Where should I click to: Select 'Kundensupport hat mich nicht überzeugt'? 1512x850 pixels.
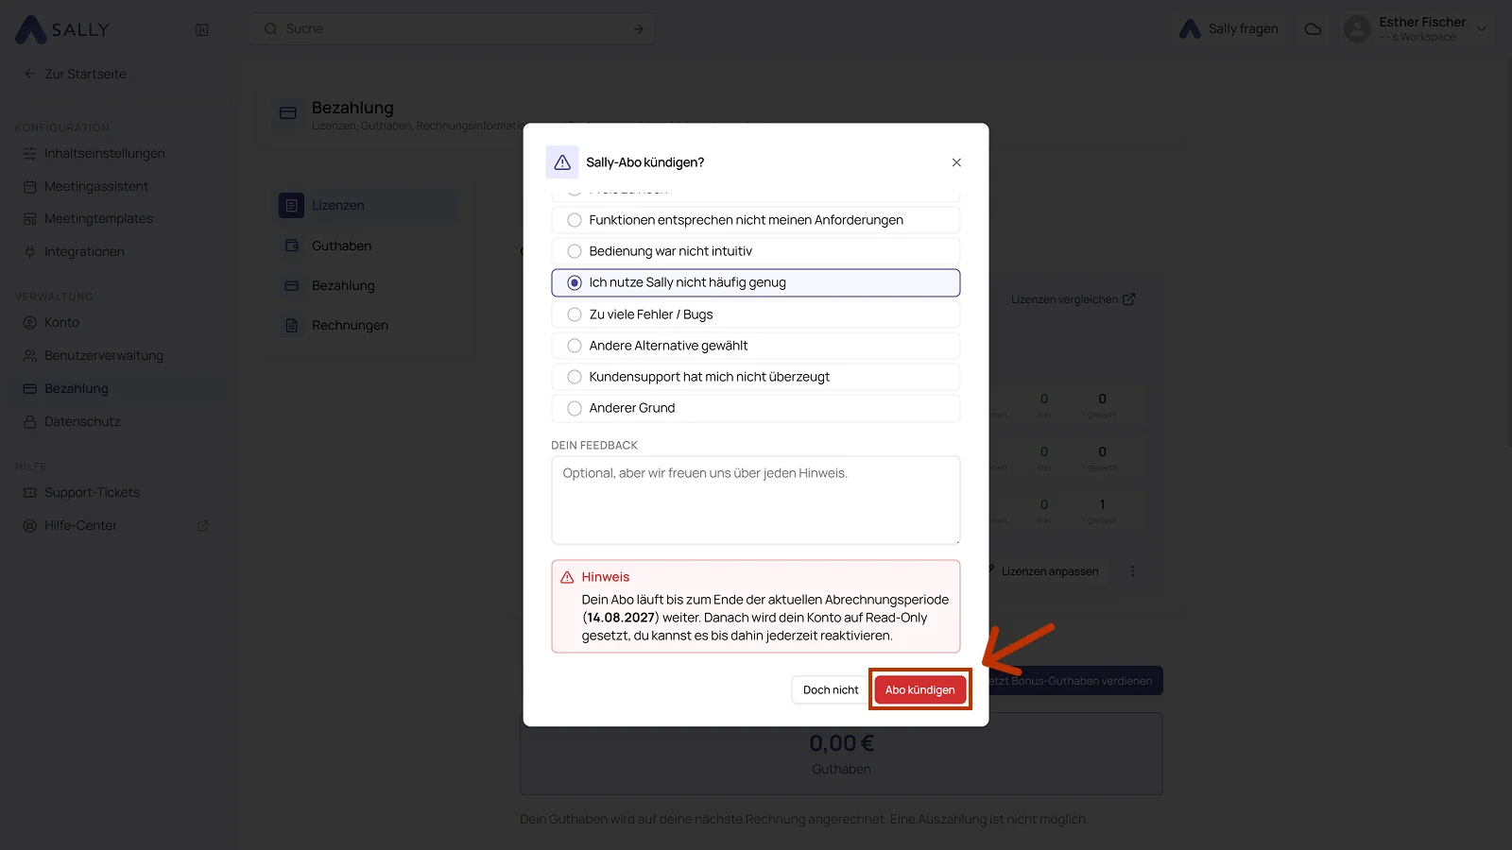point(756,377)
